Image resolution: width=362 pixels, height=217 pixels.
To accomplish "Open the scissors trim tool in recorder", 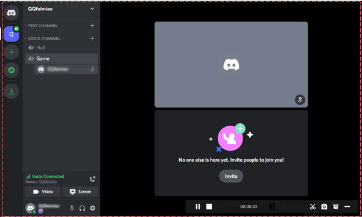I will (x=313, y=207).
